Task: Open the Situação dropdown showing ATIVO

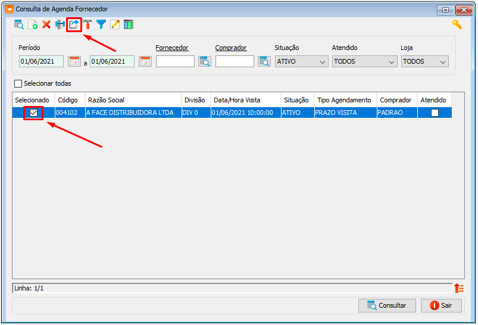Action: coord(301,61)
